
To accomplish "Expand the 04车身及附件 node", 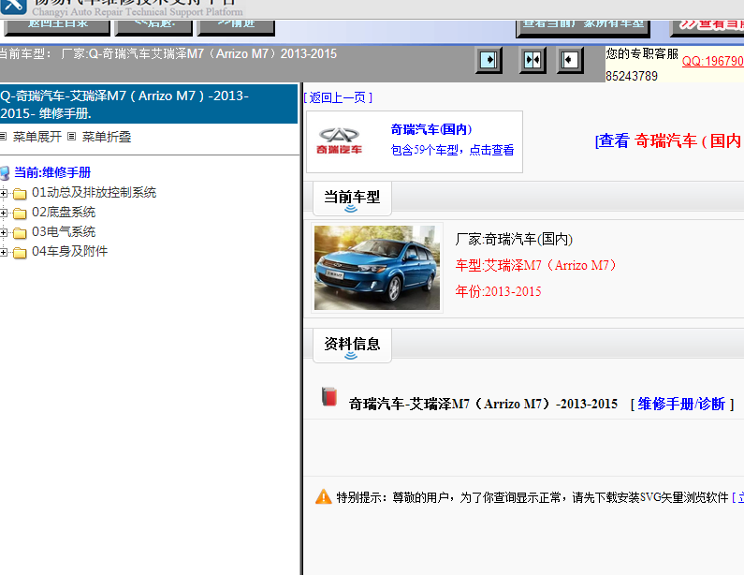I will [x=4, y=252].
